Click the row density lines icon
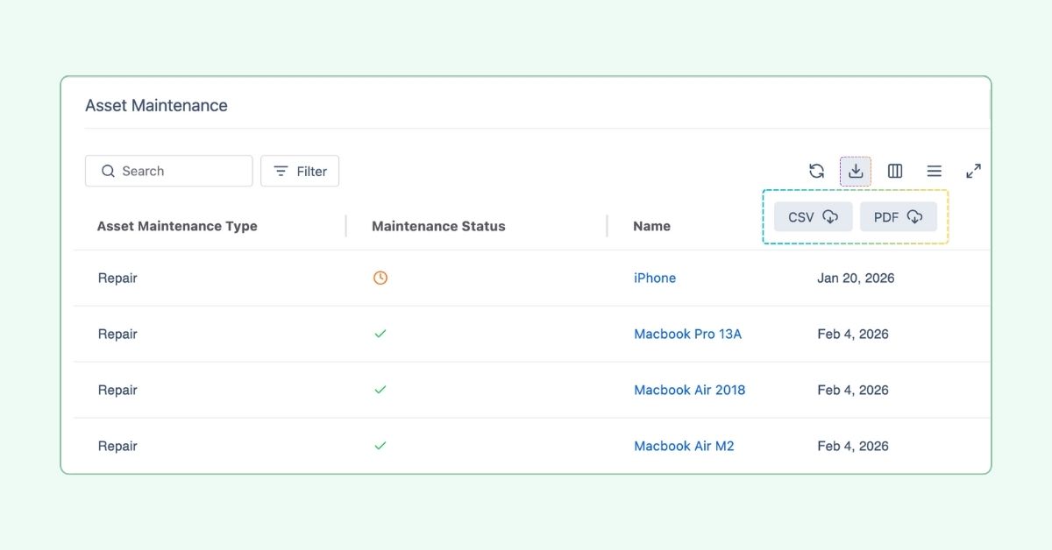Viewport: 1052px width, 550px height. [935, 172]
